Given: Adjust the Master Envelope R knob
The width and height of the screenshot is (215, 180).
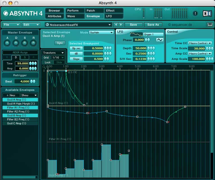Looking at the screenshot, I should click(33, 43).
